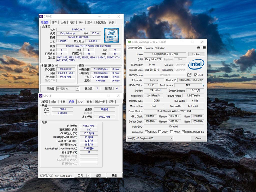Toggle the DirectCompute 5.0 checkbox
Image resolution: width=256 pixels, height=192 pixels.
[x=183, y=132]
